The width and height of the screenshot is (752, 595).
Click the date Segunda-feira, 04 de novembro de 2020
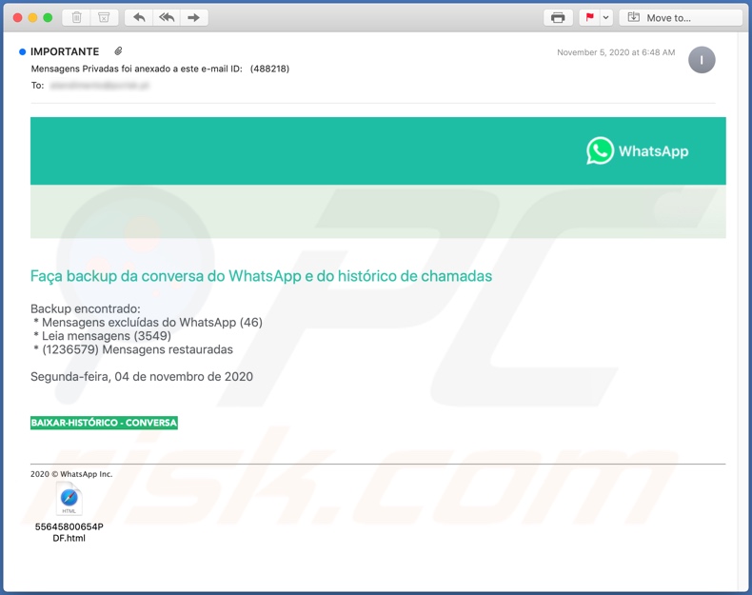[142, 376]
